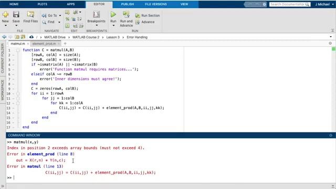Open the Save dropdown arrow
The image size is (336, 189).
[x=16, y=26]
